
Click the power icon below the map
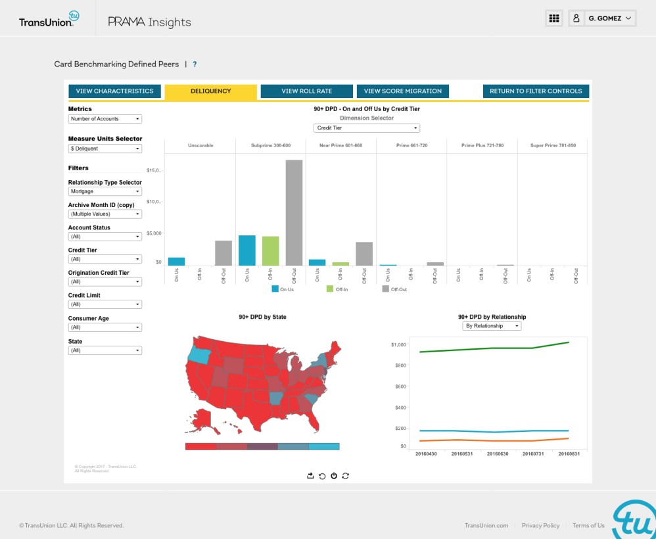click(x=334, y=475)
